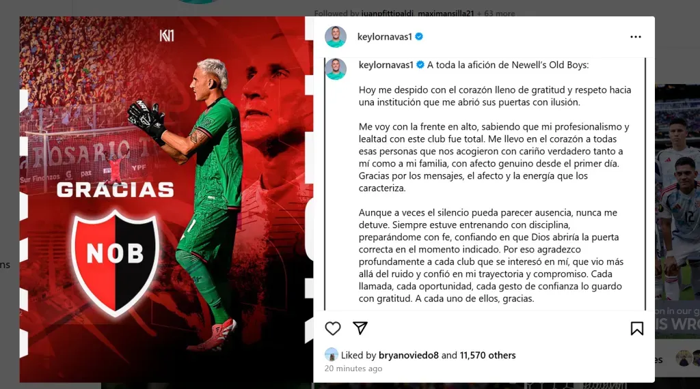Image resolution: width=700 pixels, height=389 pixels.
Task: Open keylornavas1 profile picture in header
Action: 335,37
